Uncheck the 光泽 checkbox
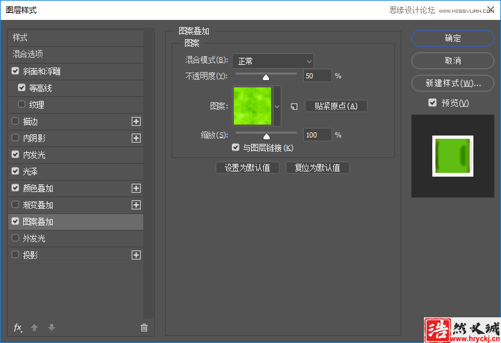The image size is (501, 343). click(x=15, y=171)
